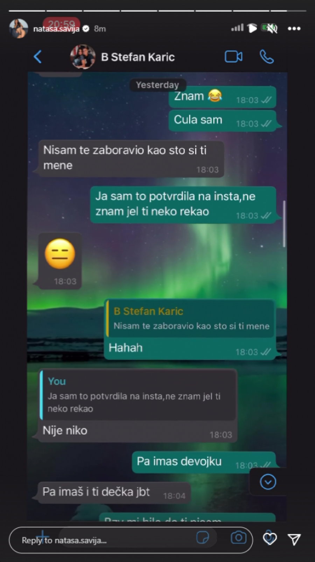Like the story with the heart icon

pyautogui.click(x=269, y=539)
